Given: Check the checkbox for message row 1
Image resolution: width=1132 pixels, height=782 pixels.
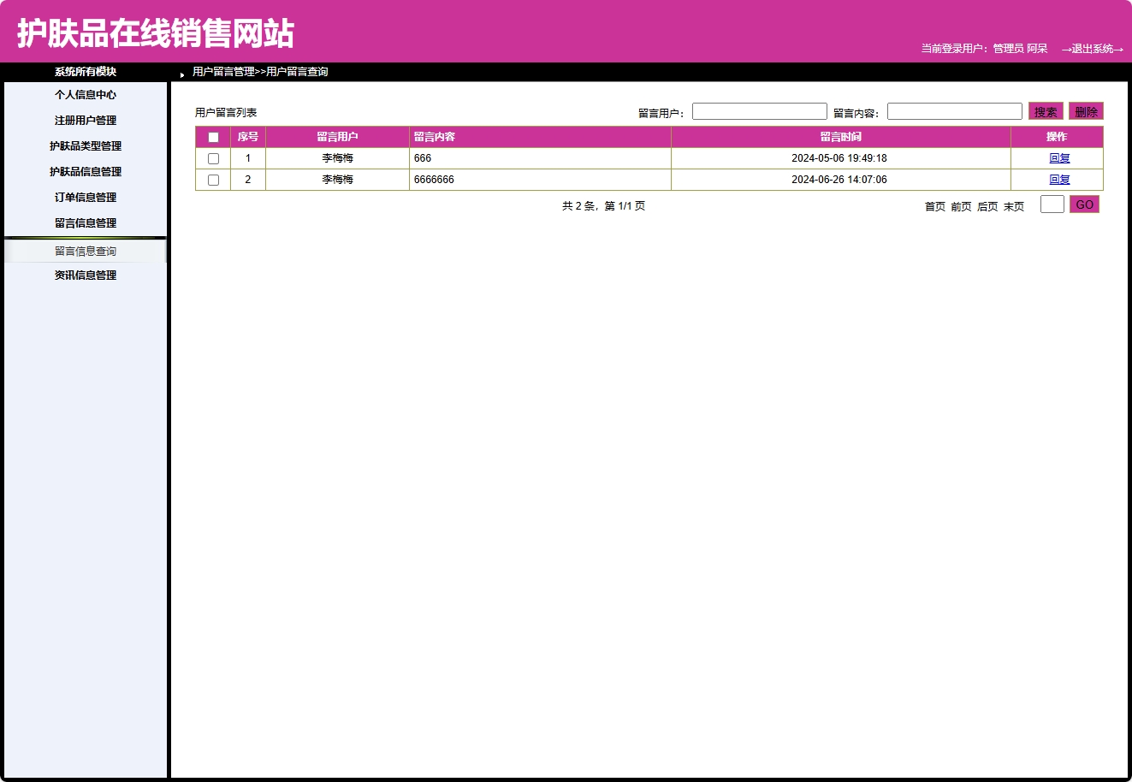Looking at the screenshot, I should click(213, 157).
